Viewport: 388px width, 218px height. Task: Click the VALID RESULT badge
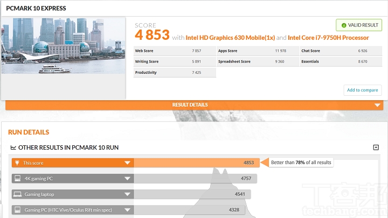click(x=359, y=25)
